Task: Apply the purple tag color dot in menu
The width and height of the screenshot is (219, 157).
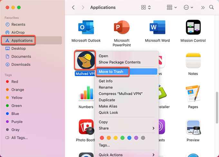Action: (x=136, y=138)
